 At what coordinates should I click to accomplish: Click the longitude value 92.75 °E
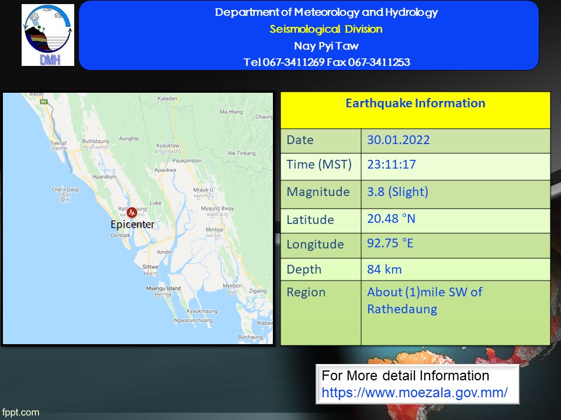click(x=390, y=243)
